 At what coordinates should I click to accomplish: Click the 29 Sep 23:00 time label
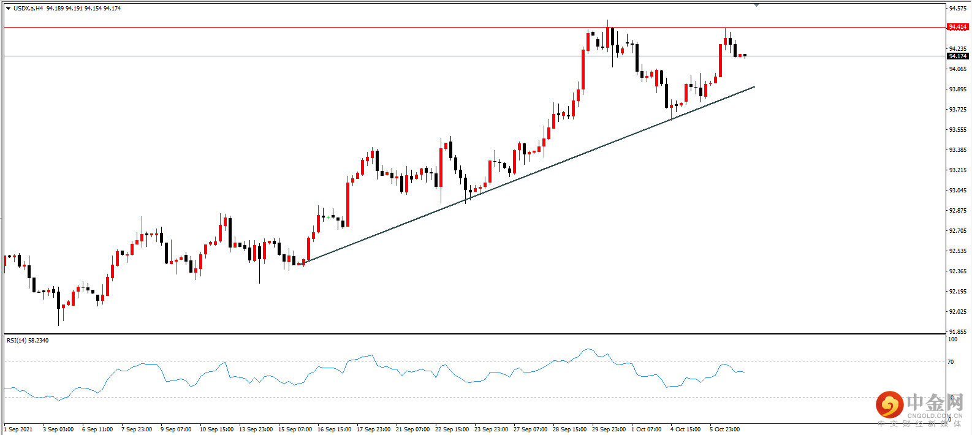[609, 429]
